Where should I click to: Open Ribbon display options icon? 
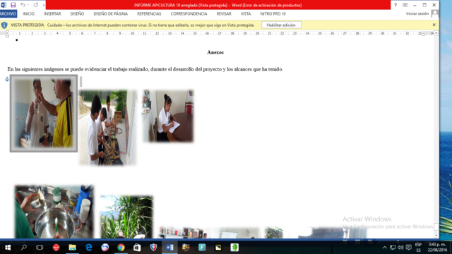click(405, 5)
